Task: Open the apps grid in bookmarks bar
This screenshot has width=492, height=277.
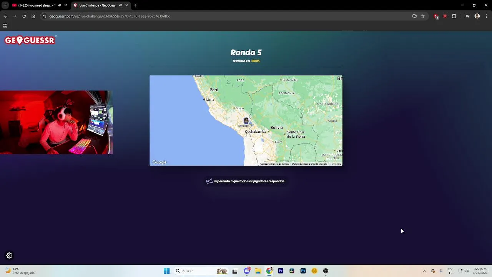Action: (5, 26)
